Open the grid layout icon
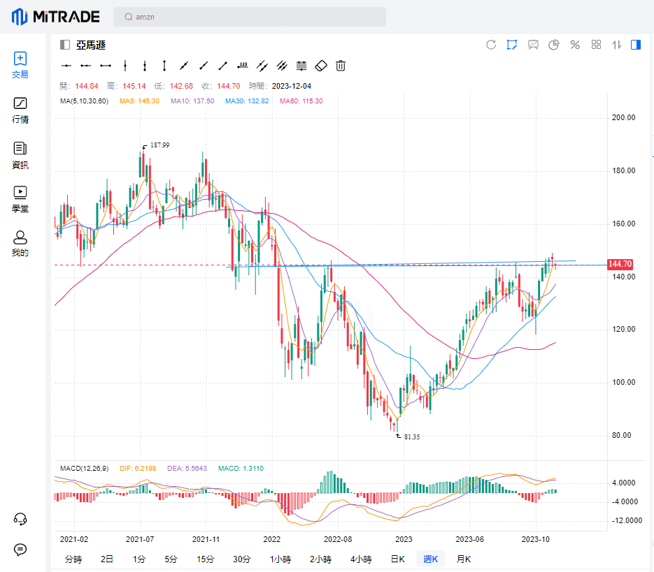 (596, 45)
